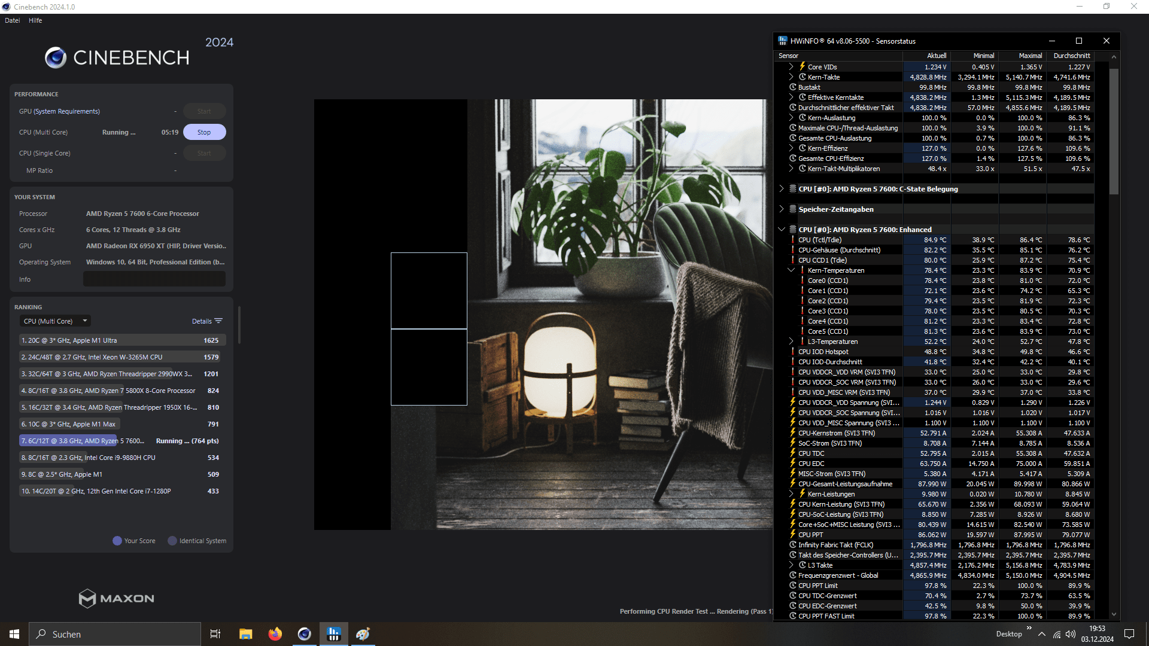
Task: Show hidden system tray icons
Action: tap(1042, 634)
